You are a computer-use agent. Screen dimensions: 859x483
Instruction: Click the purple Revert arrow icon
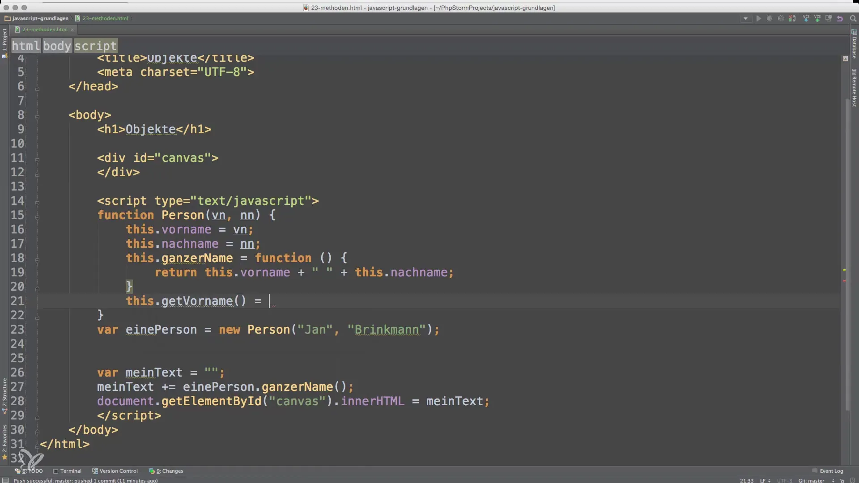click(x=840, y=19)
